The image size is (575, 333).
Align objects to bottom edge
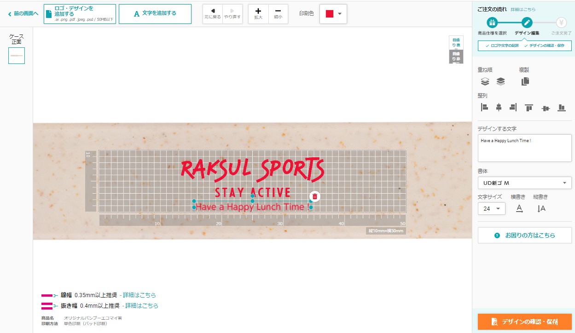tap(561, 108)
